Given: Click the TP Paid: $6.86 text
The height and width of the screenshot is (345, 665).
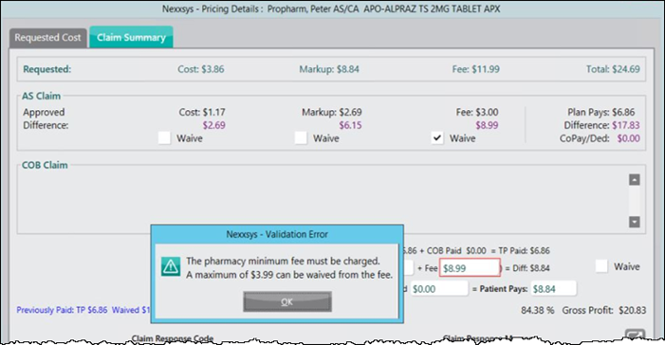Looking at the screenshot, I should point(524,250).
